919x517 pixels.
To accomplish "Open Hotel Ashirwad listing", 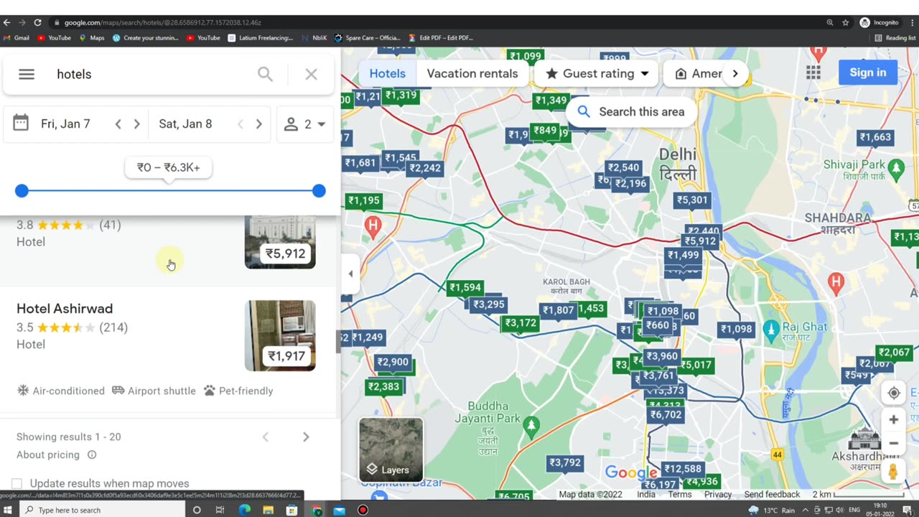I will click(65, 309).
